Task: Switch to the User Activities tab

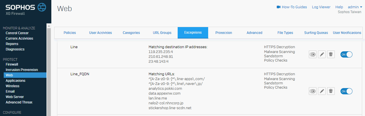Action: 100,33
